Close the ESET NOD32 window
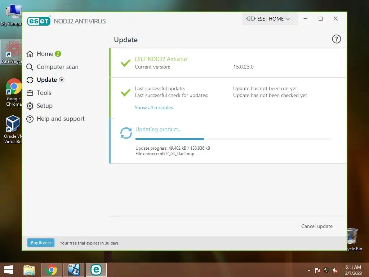The height and width of the screenshot is (277, 369). click(x=335, y=19)
